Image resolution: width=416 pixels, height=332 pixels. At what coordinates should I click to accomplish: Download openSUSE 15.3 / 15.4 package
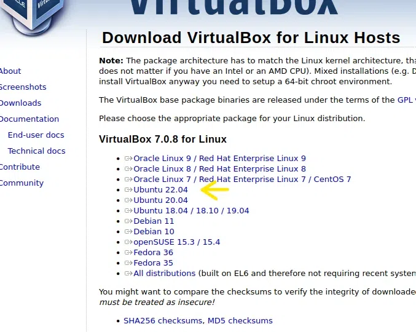pyautogui.click(x=177, y=242)
